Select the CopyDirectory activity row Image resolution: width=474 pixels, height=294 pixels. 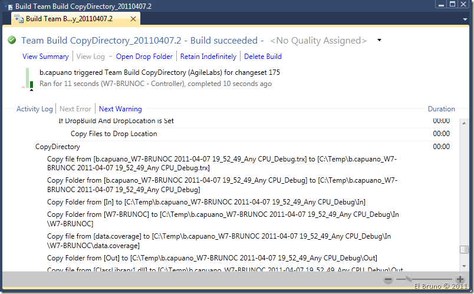[58, 147]
